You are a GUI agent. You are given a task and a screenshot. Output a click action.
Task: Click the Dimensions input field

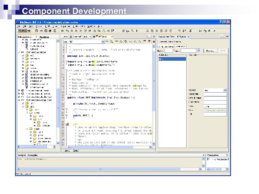pos(215,102)
